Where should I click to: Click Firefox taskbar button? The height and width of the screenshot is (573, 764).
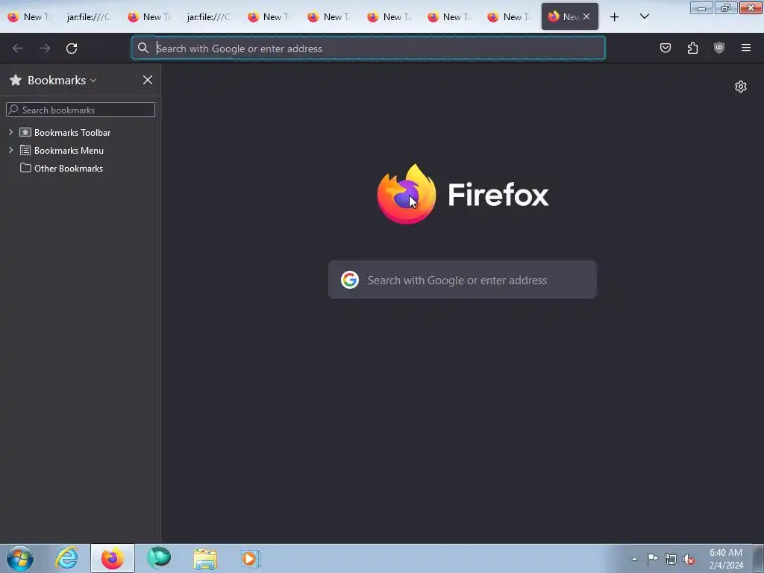click(113, 558)
